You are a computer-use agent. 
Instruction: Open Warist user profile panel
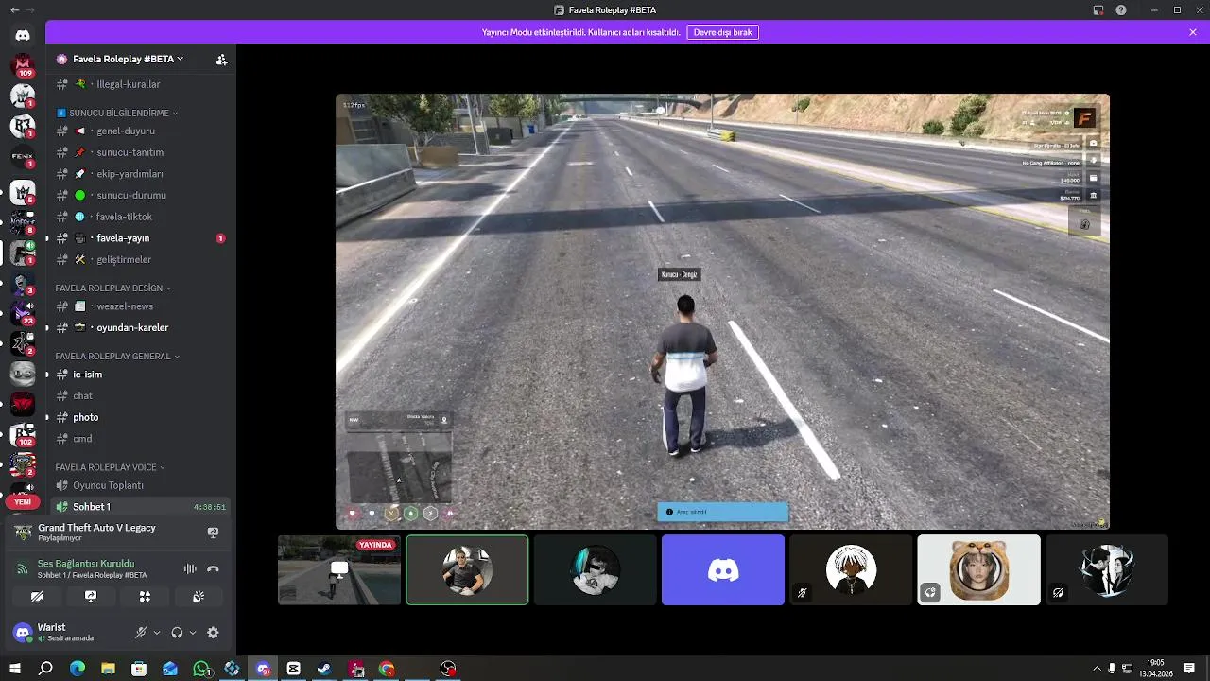[x=66, y=633]
